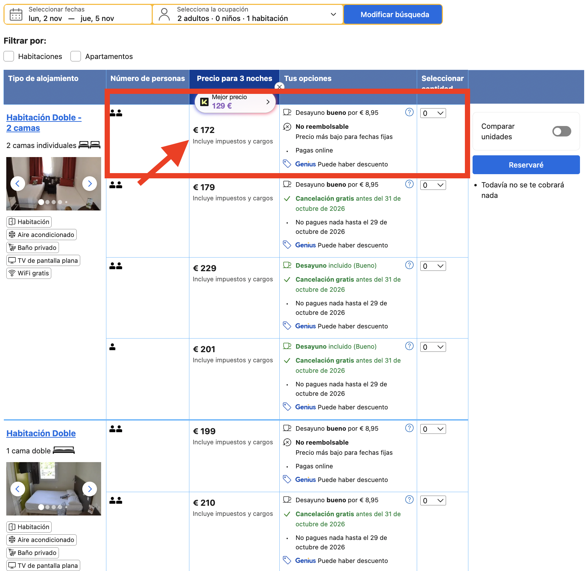Open Habitación Doble - 2 camas link
Image resolution: width=588 pixels, height=571 pixels.
point(44,123)
